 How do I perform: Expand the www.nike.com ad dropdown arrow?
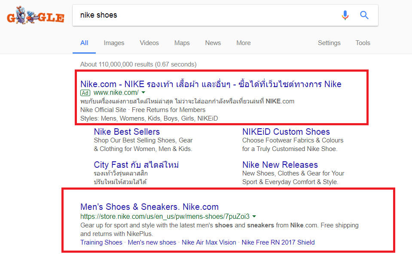[x=143, y=93]
